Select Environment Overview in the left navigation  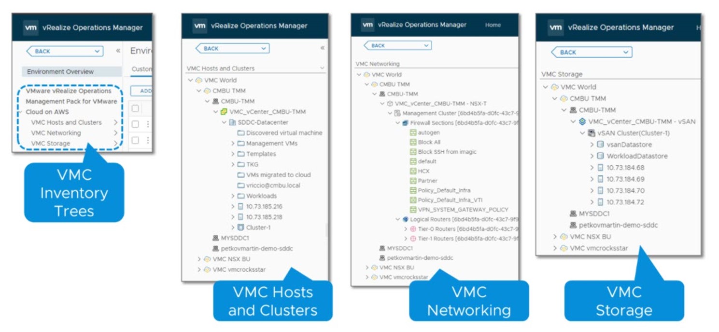[x=71, y=71]
